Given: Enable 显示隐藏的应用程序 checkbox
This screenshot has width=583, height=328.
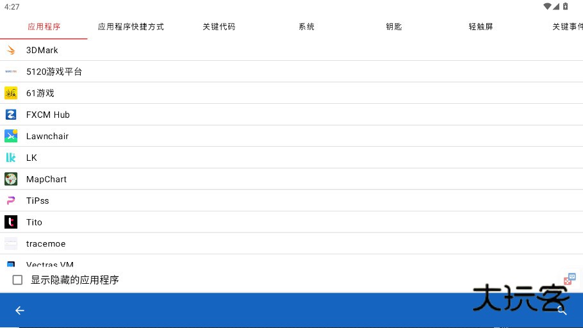Looking at the screenshot, I should pos(17,280).
